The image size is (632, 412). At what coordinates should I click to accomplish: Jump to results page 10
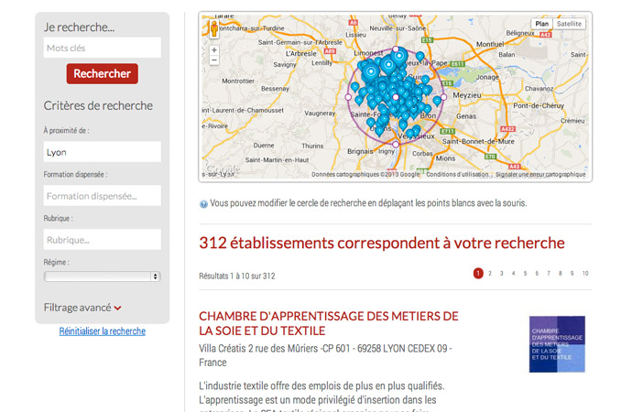(x=585, y=274)
